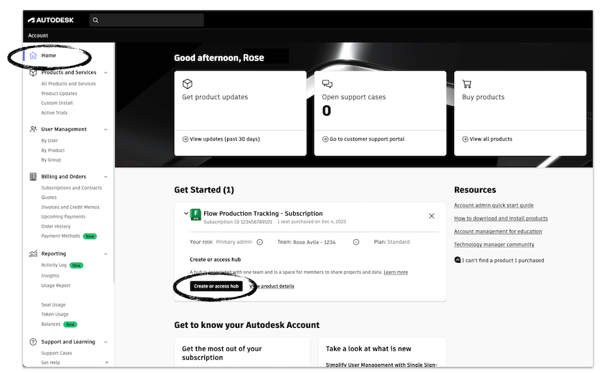
Task: Open Seat Usage report
Action: point(53,304)
